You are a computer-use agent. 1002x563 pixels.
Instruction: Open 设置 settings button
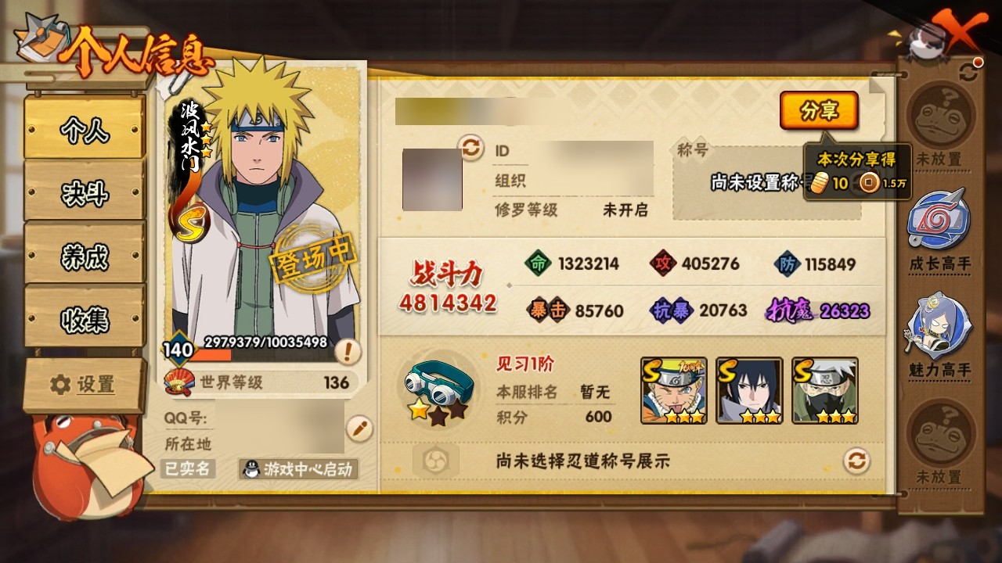[85, 384]
